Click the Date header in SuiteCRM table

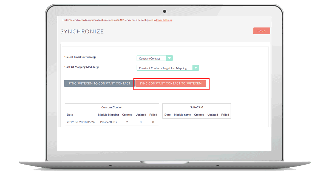pos(168,115)
